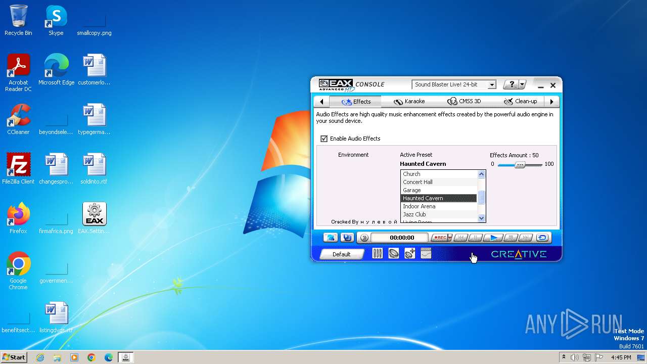Click the Default preset button
Screen dimensions: 647x364
341,254
